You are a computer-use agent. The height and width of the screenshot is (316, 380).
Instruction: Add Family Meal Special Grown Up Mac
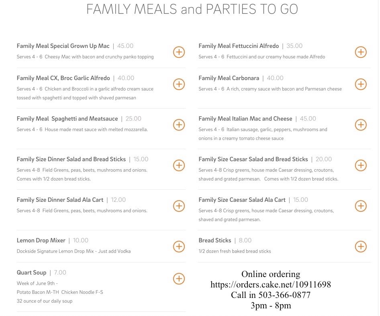[x=179, y=52]
